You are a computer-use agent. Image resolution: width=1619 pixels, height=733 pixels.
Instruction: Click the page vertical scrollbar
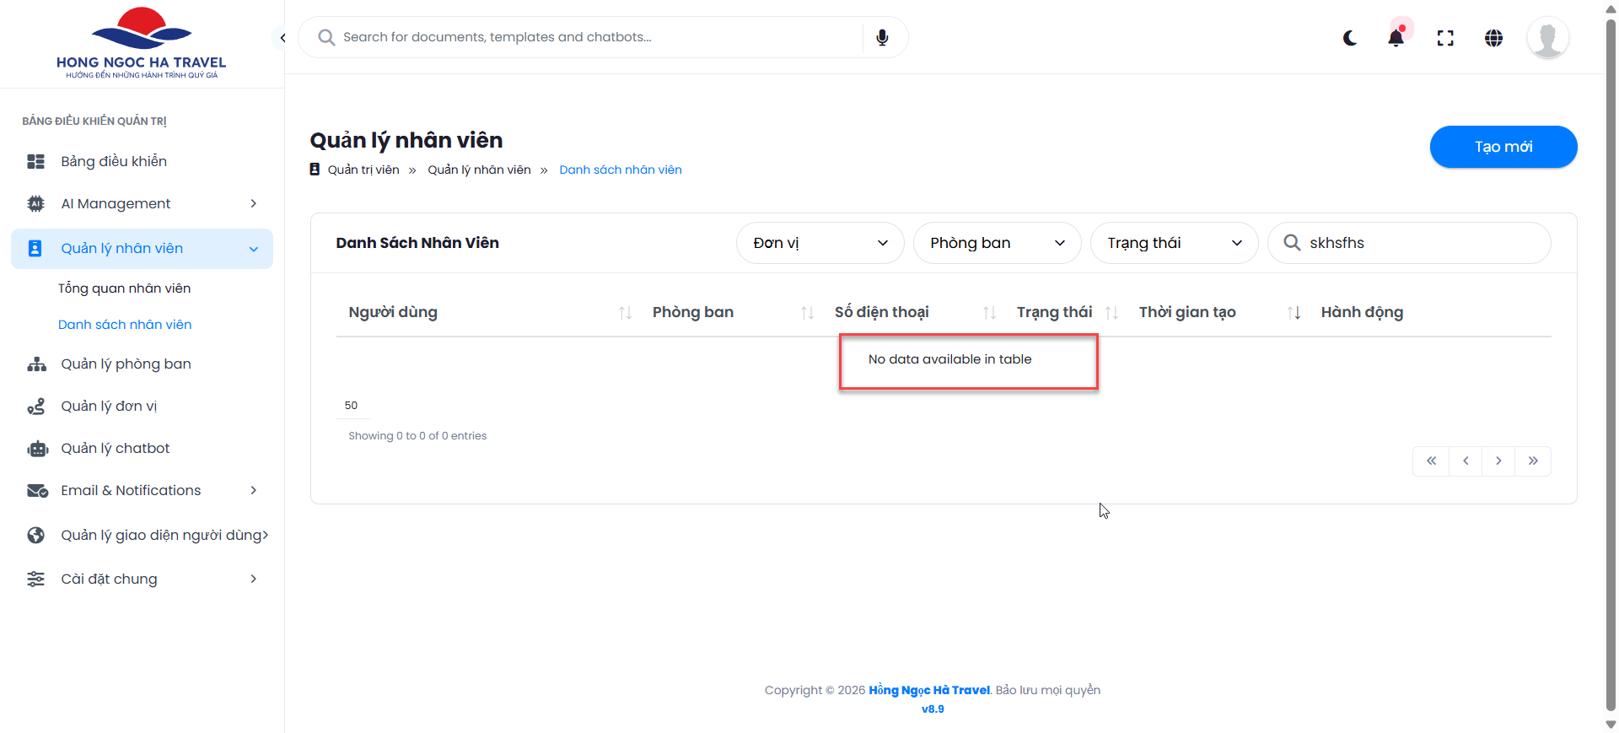[1611, 363]
